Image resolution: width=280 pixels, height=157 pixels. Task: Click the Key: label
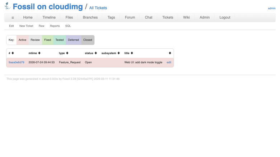[11, 40]
